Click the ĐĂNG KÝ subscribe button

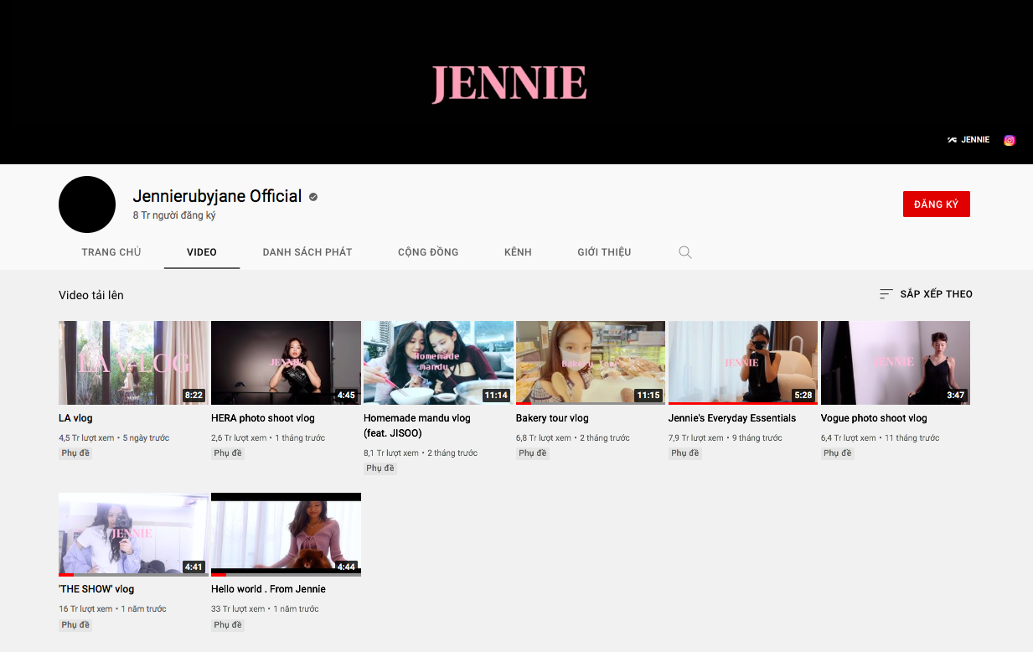(x=936, y=203)
